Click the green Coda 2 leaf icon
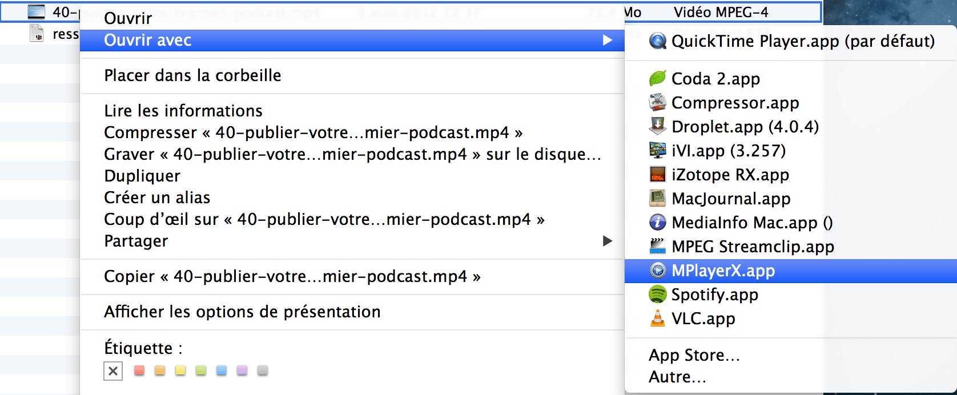 658,78
